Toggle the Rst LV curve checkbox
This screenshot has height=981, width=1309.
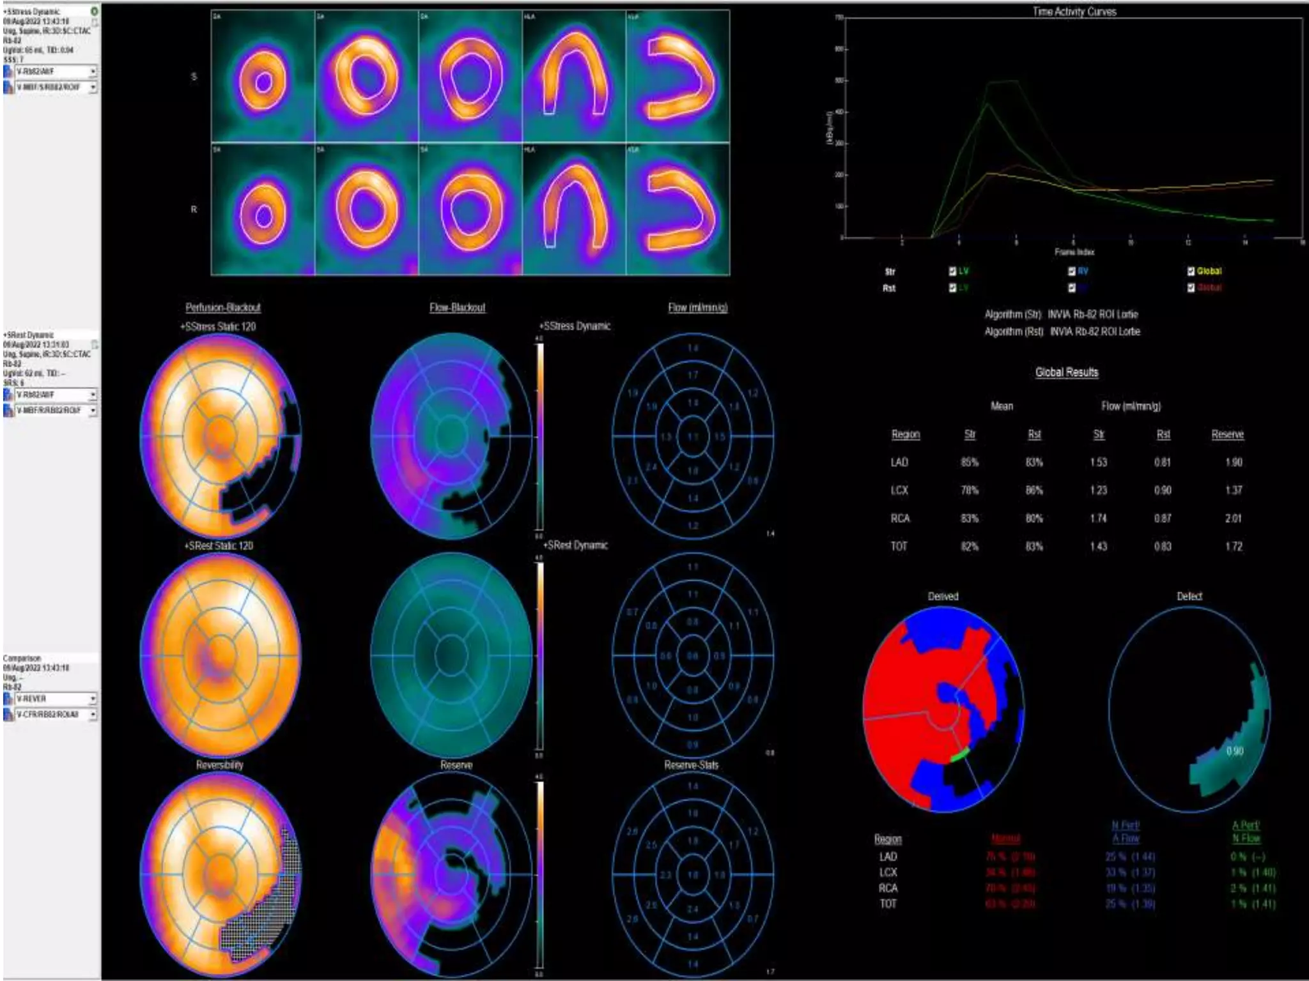(x=953, y=288)
